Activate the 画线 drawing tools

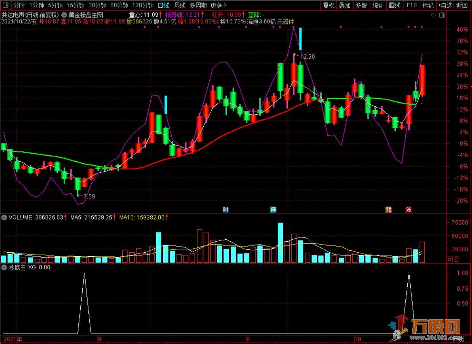click(x=395, y=5)
